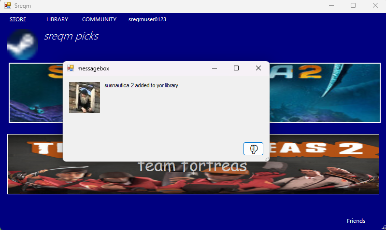This screenshot has width=386, height=230.
Task: Open the STORE tab
Action: [x=18, y=19]
